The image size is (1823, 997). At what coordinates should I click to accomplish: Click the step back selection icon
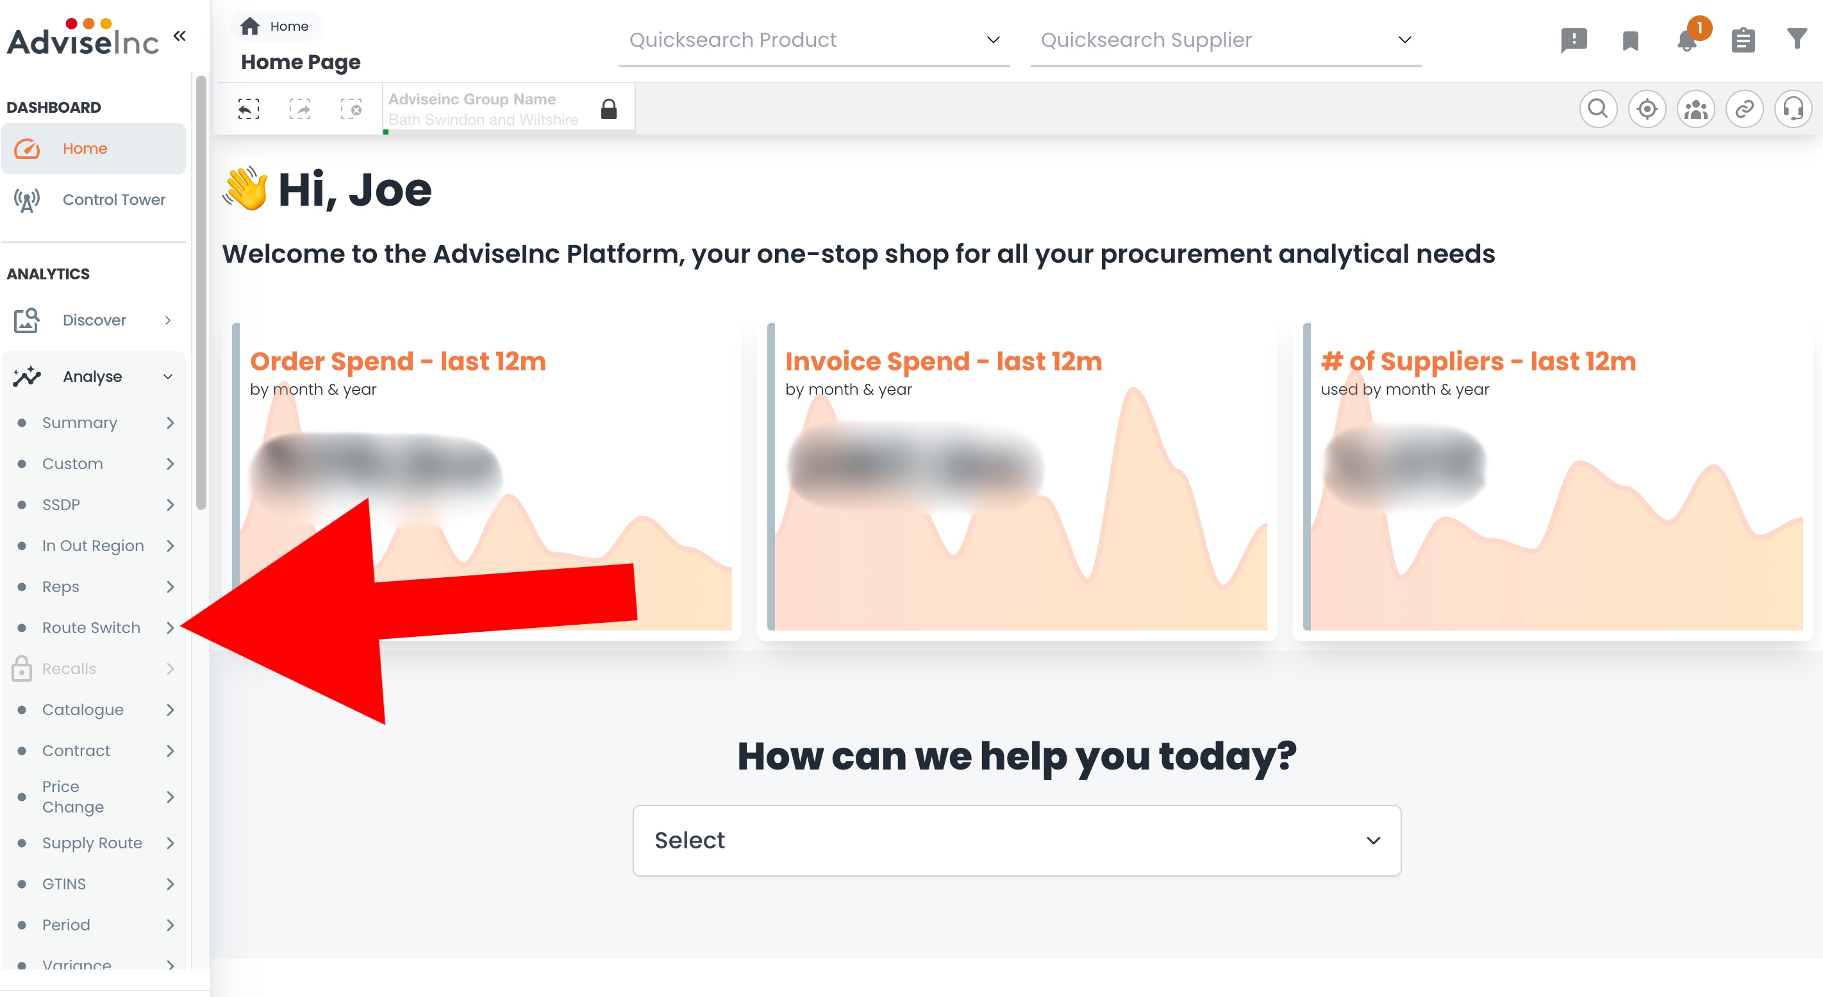(249, 109)
